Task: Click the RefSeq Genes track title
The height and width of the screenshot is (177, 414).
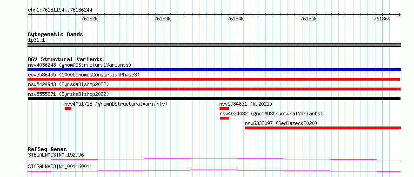Action: point(47,149)
